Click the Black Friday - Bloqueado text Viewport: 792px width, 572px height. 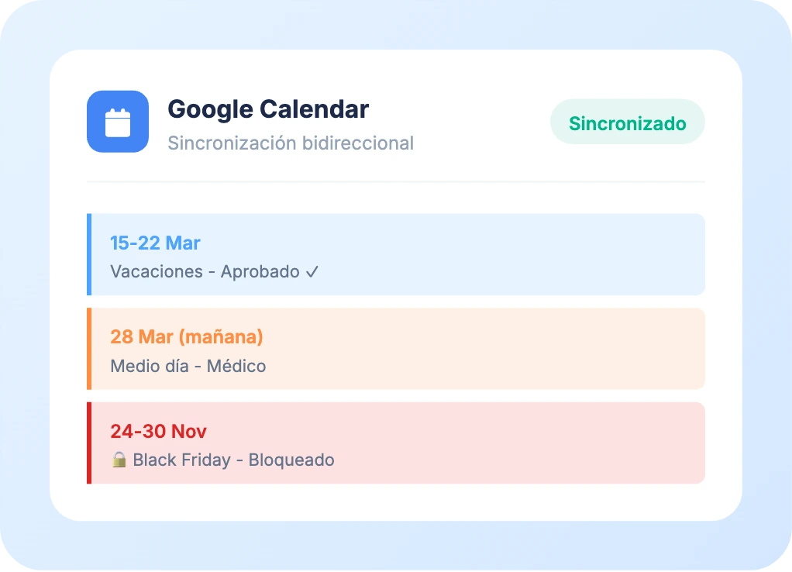click(x=233, y=460)
